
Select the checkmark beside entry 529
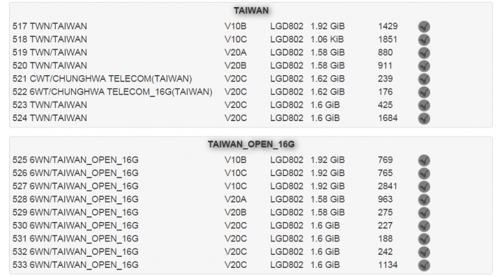(424, 212)
